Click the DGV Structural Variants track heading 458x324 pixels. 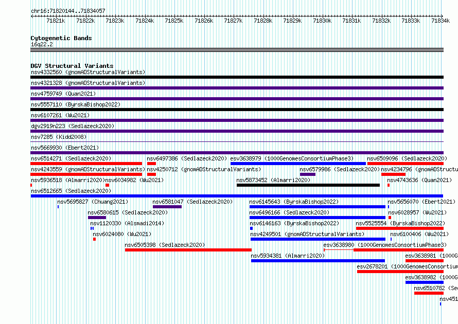point(72,66)
